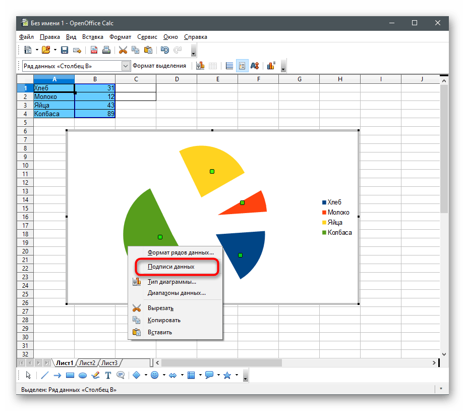Click the Send document by email icon
The image size is (465, 411).
pyautogui.click(x=77, y=50)
